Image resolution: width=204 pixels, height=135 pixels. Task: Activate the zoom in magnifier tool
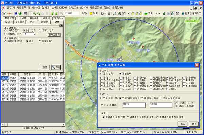pyautogui.click(x=35, y=14)
